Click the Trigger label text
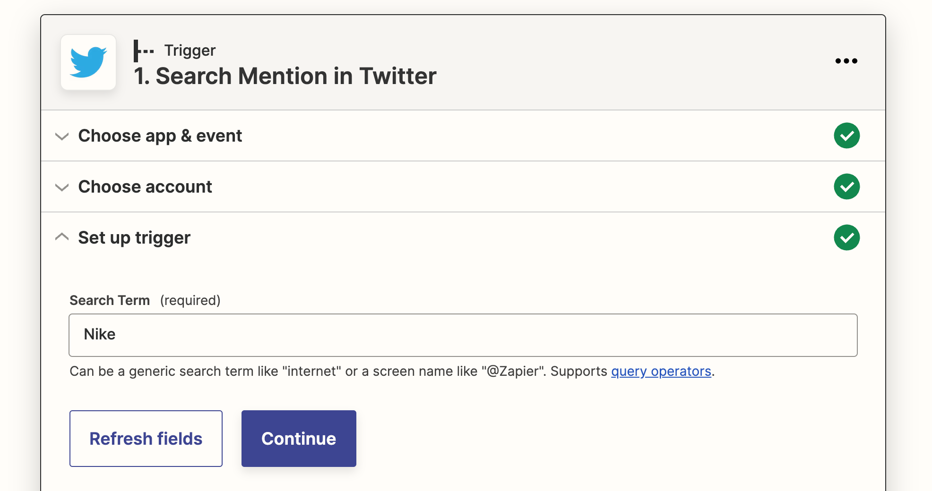 [x=190, y=51]
